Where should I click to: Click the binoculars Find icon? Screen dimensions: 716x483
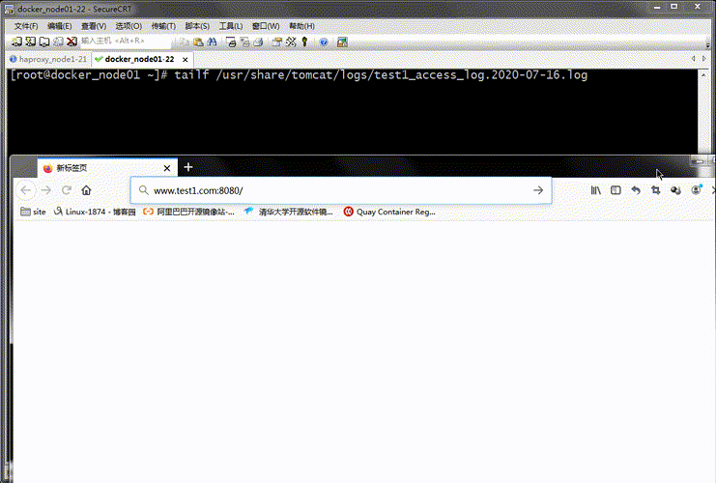coord(212,42)
